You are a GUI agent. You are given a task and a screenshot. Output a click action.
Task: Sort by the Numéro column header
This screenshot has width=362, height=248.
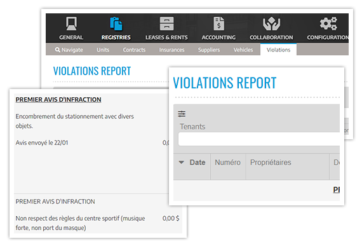click(227, 162)
